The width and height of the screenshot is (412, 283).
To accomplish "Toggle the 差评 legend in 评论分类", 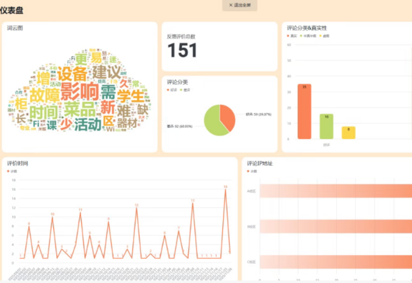I will pos(185,90).
